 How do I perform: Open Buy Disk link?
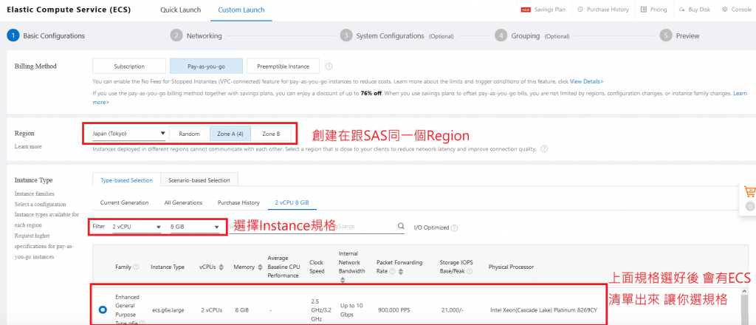[699, 10]
